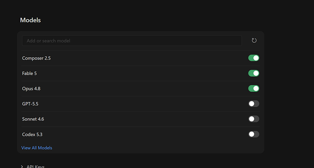The width and height of the screenshot is (314, 168).
Task: Open the View All Models link
Action: 37,148
